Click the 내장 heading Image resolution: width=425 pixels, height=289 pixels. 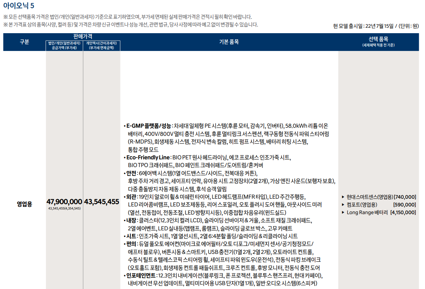tap(131, 220)
